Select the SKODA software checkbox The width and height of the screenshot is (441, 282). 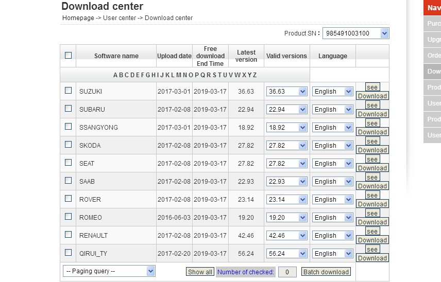68,145
